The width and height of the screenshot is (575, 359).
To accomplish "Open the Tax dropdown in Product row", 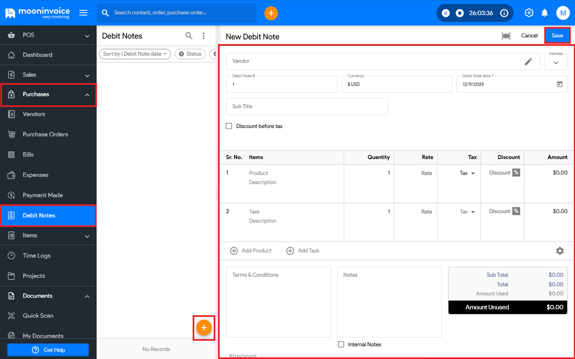I will tap(467, 173).
